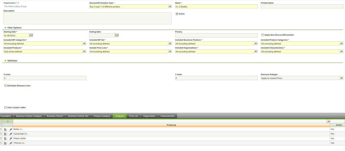Click the Active column filter field
This screenshot has width=345, height=151.
(x=337, y=121)
